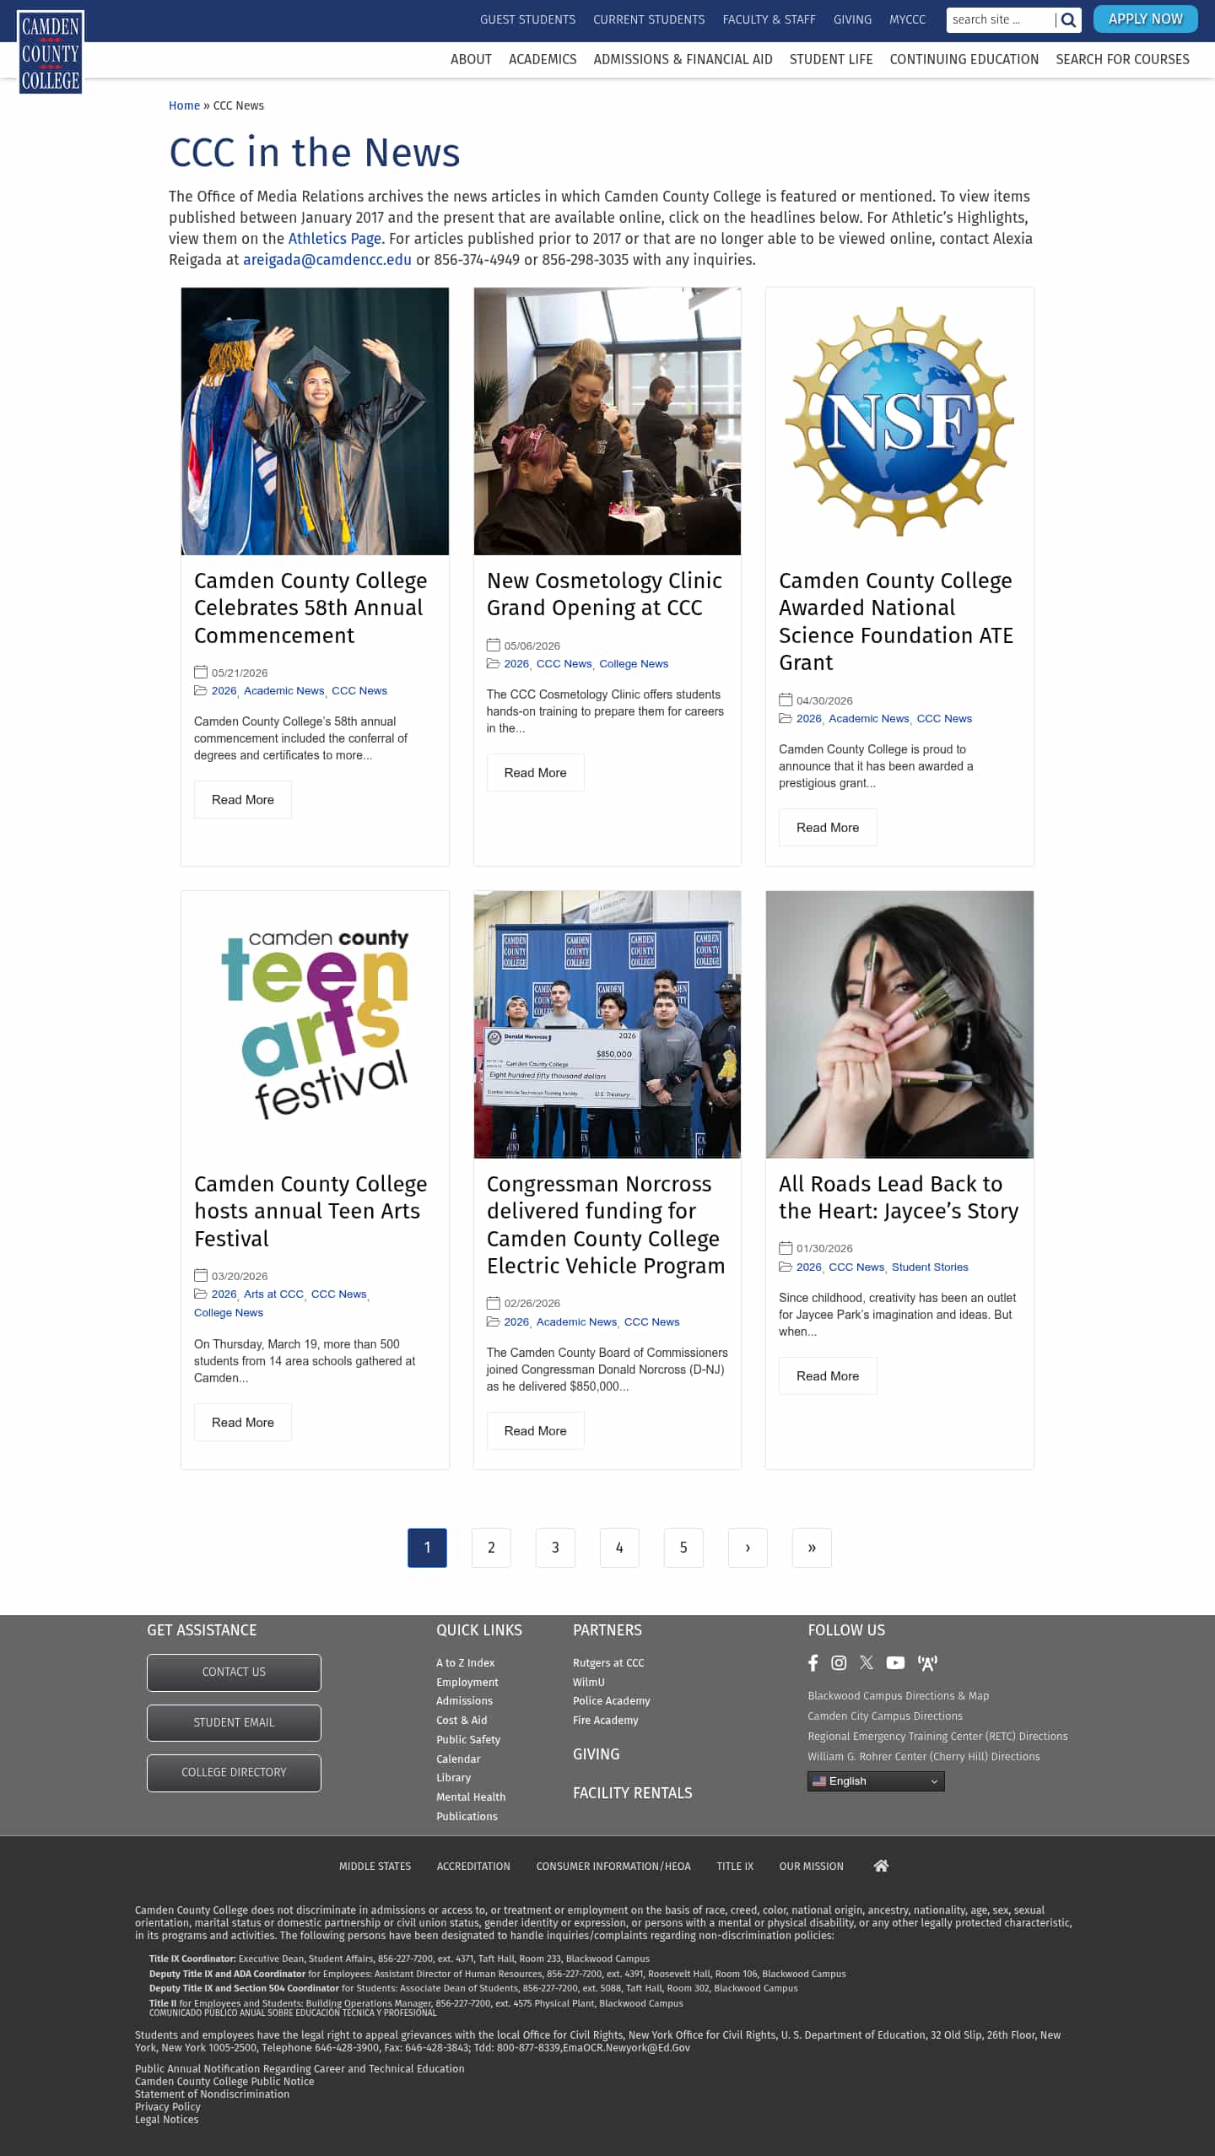Click the Home breadcrumb link
This screenshot has height=2156, width=1215.
tap(184, 105)
